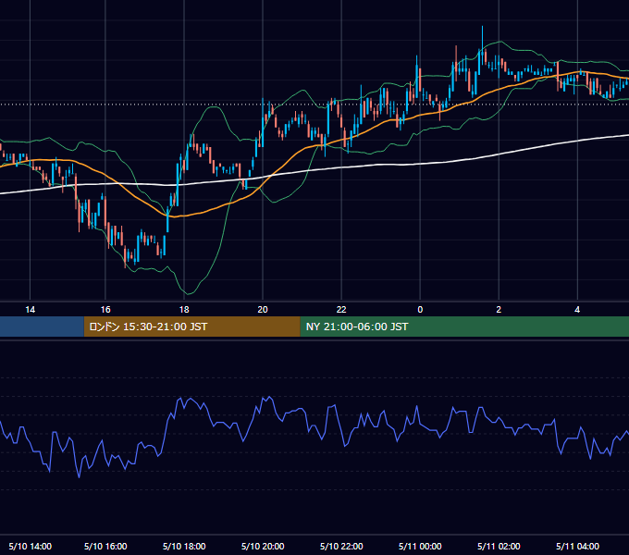Click the 5/10 18:00 date label
629x555 pixels.
(x=184, y=547)
